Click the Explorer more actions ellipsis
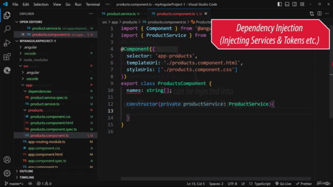 tap(91, 14)
